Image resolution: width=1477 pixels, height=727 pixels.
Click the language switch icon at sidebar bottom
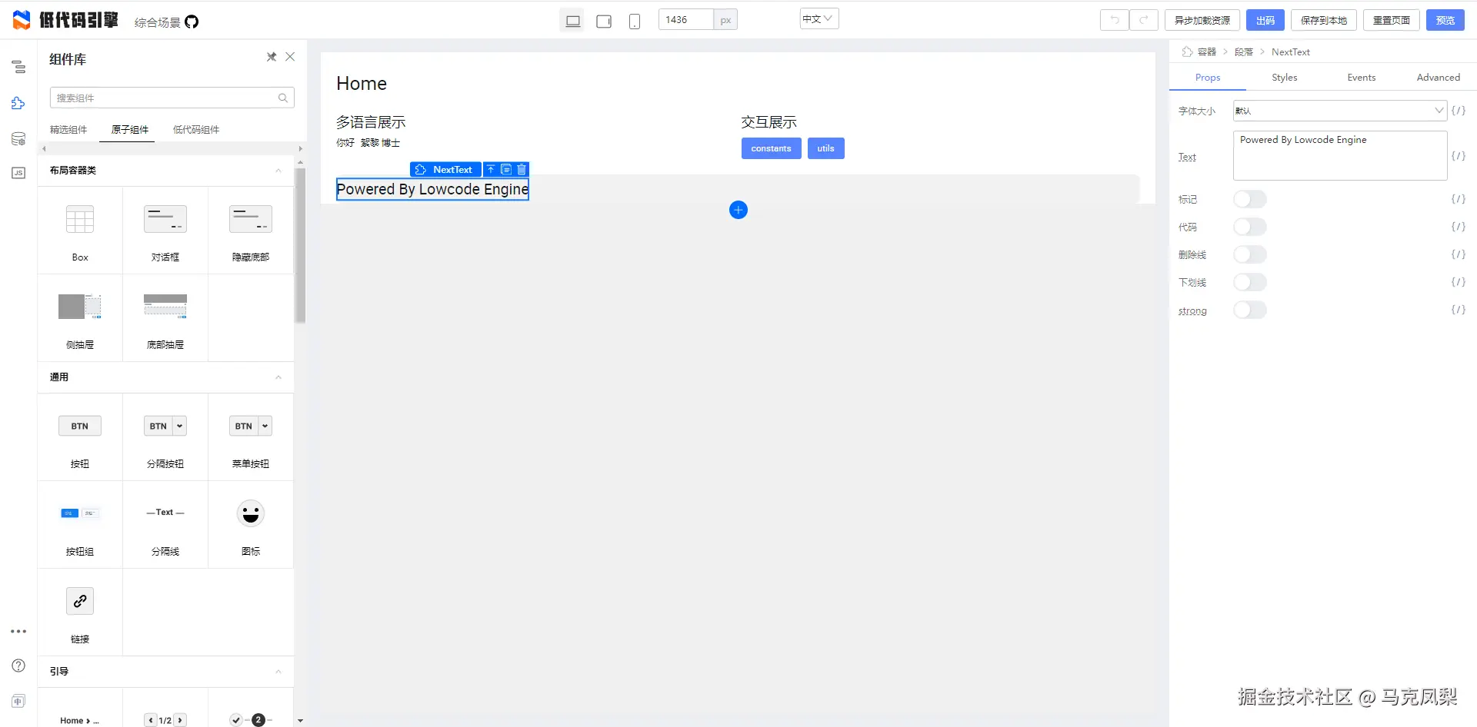click(x=18, y=701)
